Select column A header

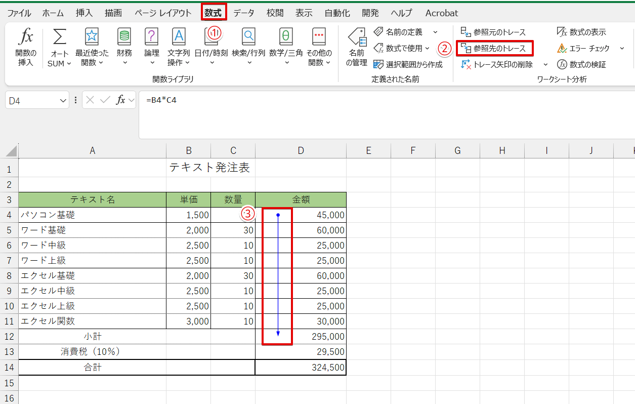coord(92,150)
